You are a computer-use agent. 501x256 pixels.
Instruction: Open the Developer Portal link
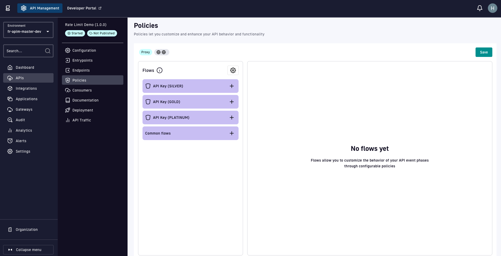[x=84, y=8]
